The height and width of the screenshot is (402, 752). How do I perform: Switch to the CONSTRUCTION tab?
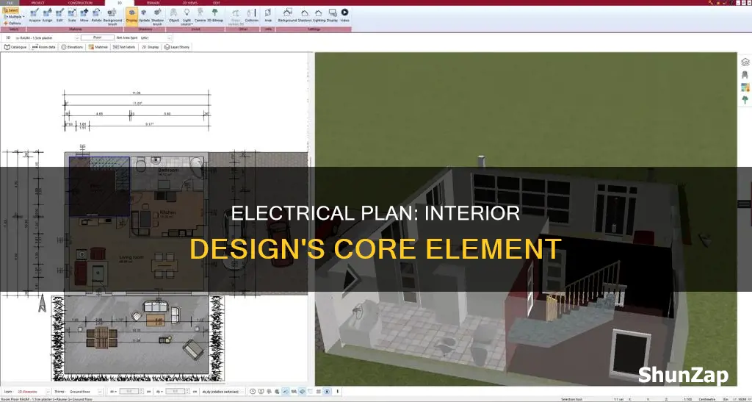coord(80,3)
